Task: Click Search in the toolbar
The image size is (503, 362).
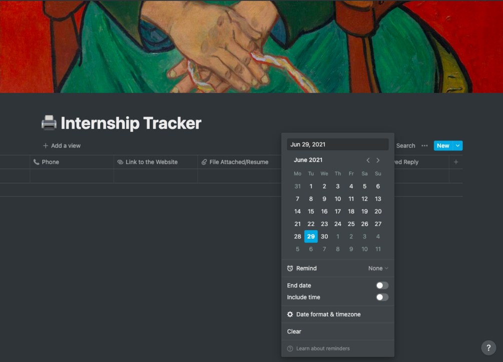Action: (405, 145)
